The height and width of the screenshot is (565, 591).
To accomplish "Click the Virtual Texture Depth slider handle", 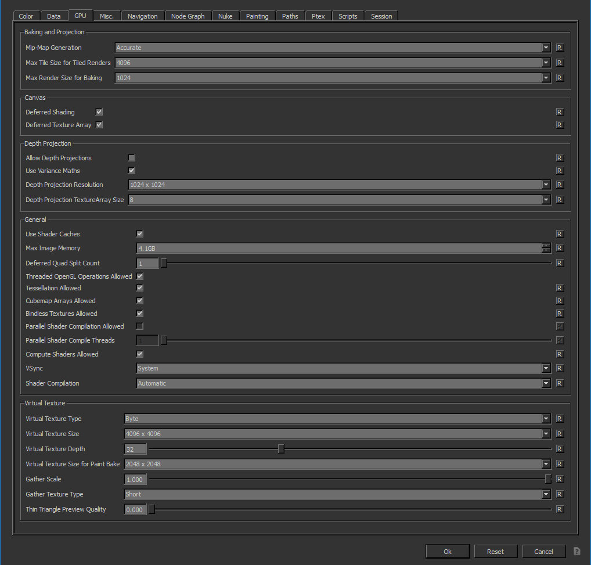I will 282,449.
